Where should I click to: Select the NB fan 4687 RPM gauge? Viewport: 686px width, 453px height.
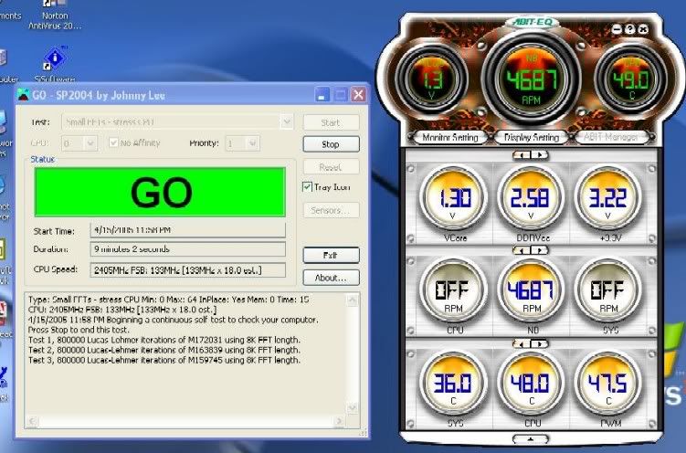[x=531, y=291]
